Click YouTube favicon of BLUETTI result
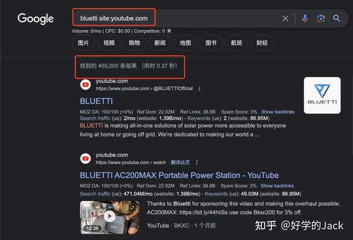The width and height of the screenshot is (353, 240). click(x=85, y=85)
